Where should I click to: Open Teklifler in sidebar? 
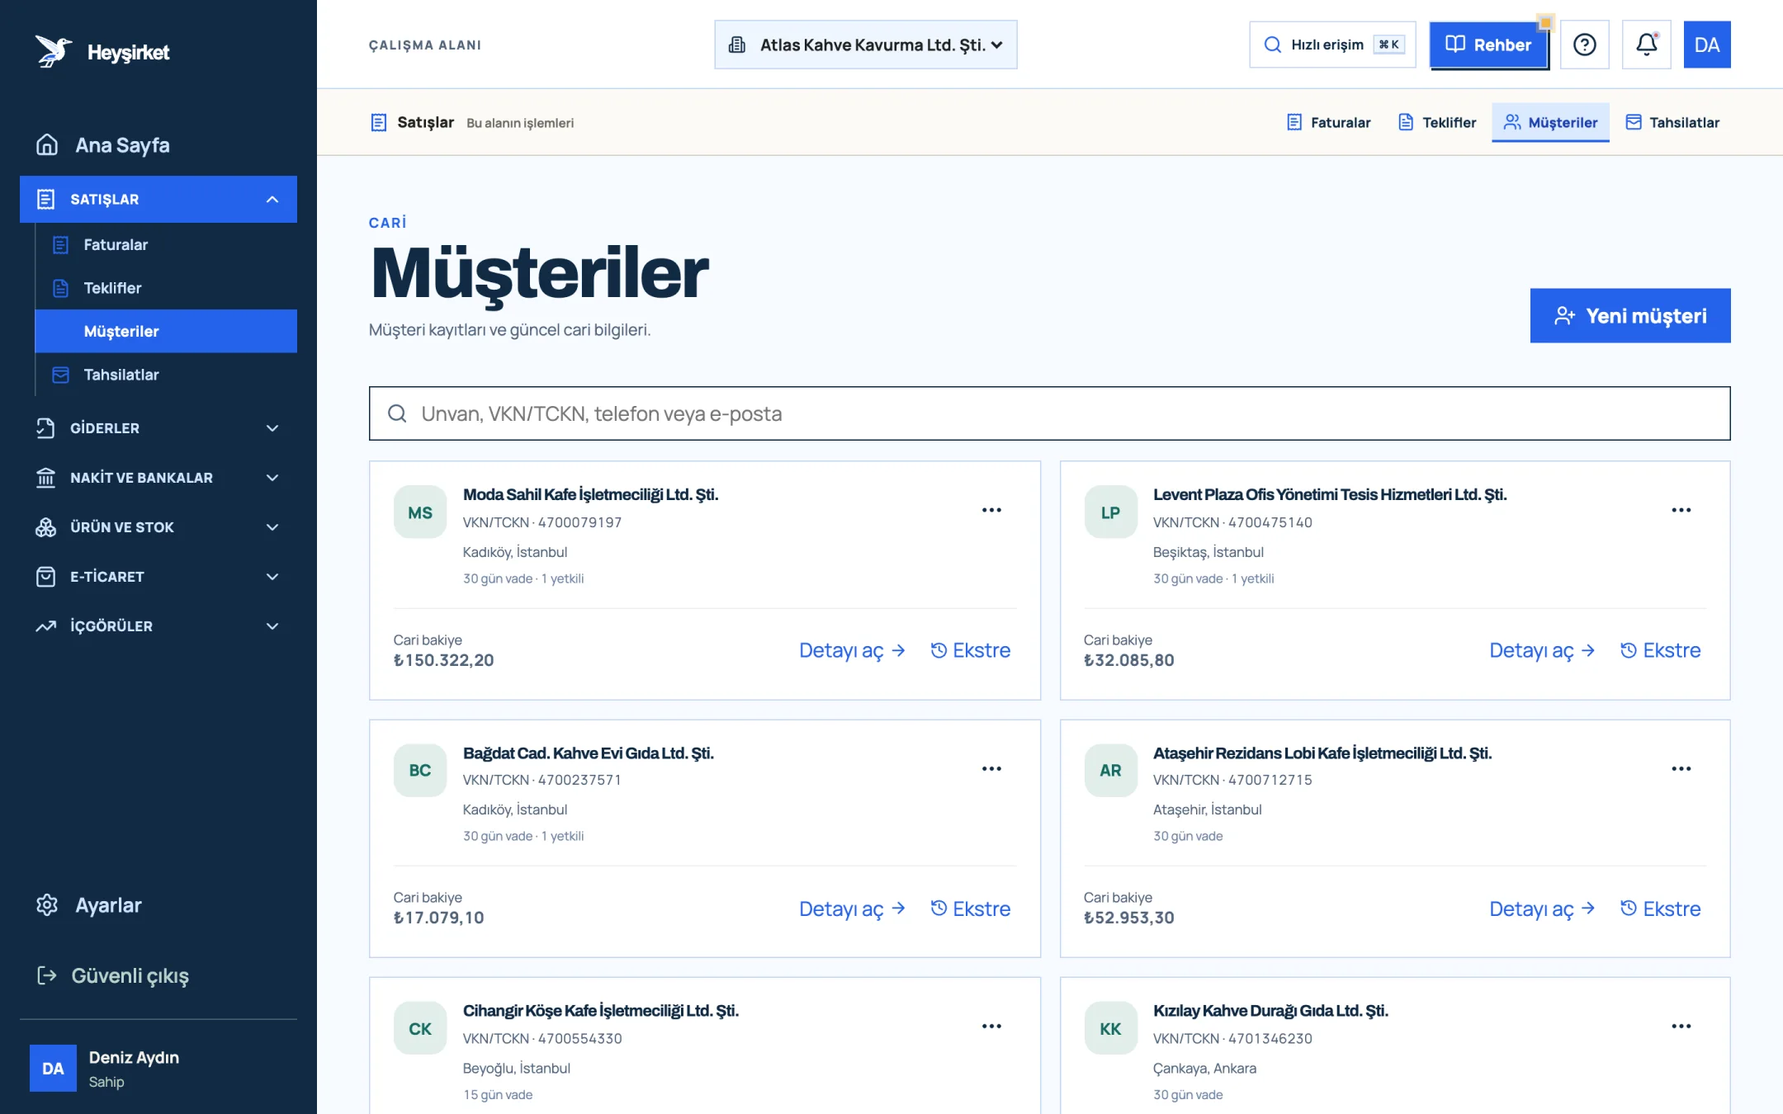pyautogui.click(x=166, y=288)
